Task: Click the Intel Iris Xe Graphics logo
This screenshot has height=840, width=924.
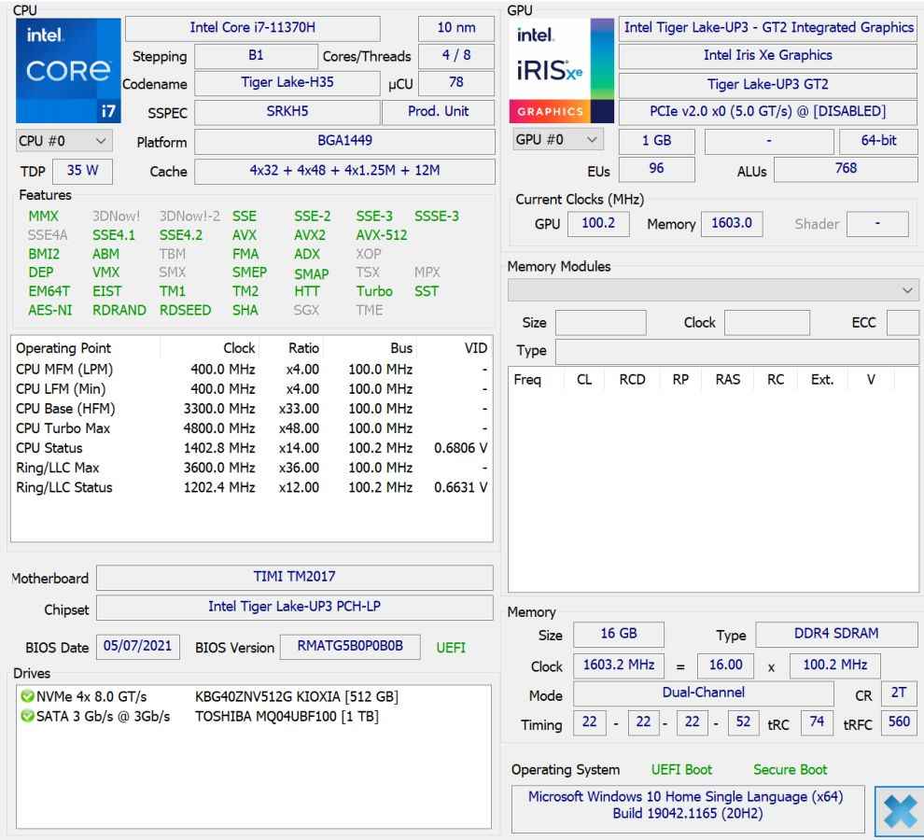Action: [561, 70]
